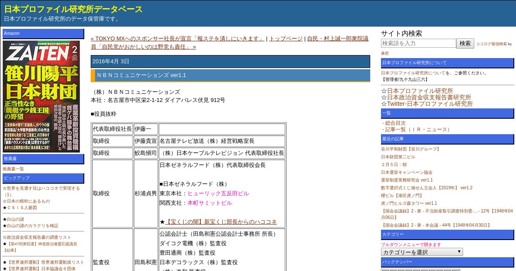Viewport: 516px width, 271px height.
Task: Select table cell 鮫島愼司
Action: pyautogui.click(x=145, y=153)
